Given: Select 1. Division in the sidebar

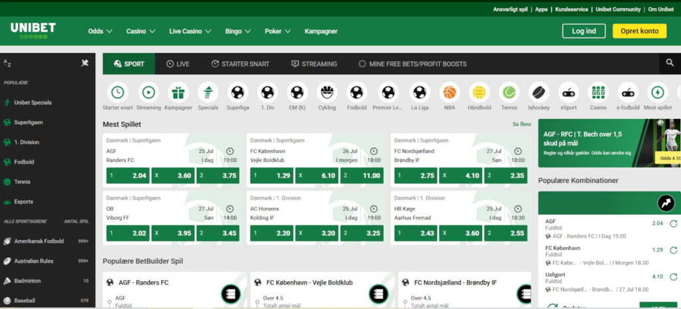Looking at the screenshot, I should click(x=48, y=142).
